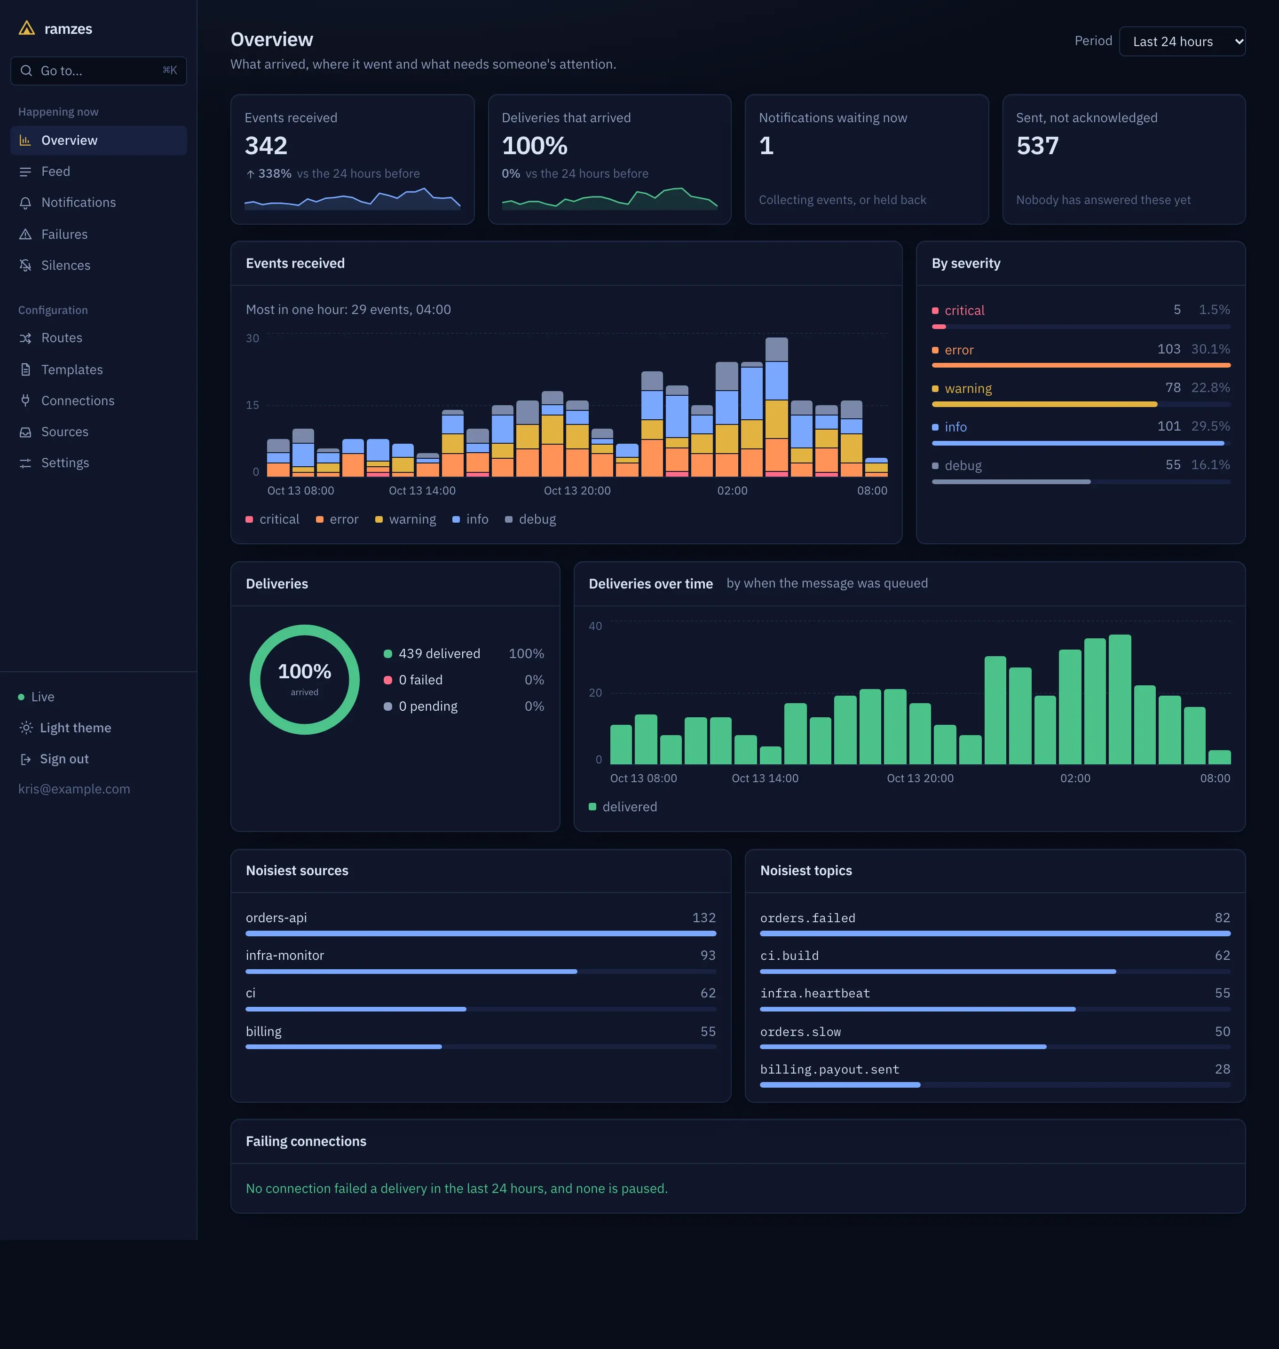Screen dimensions: 1279x1349
Task: Toggle the warning series in Events received legend
Action: coord(406,519)
